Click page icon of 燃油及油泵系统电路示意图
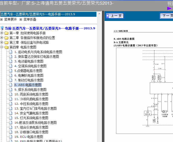Viewport: 173px width, 142px height. point(11,123)
